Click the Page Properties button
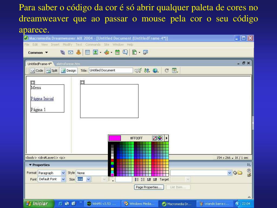Screen dimensions: 277x208 [x=149, y=187]
